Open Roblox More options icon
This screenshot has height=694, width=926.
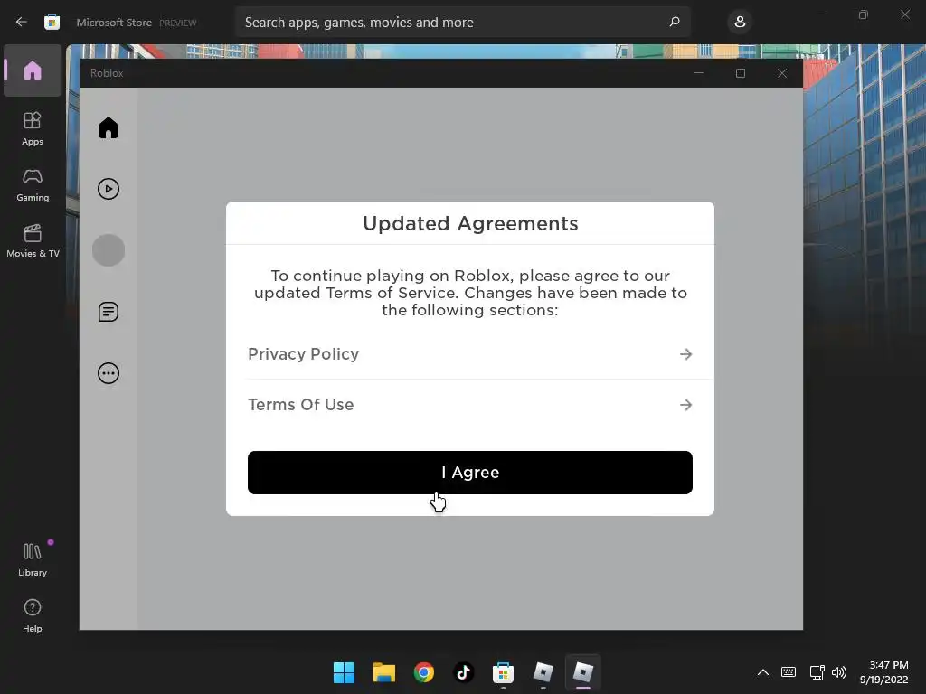(109, 373)
